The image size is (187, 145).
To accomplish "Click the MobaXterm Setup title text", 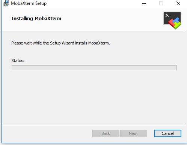I will pos(29,3).
